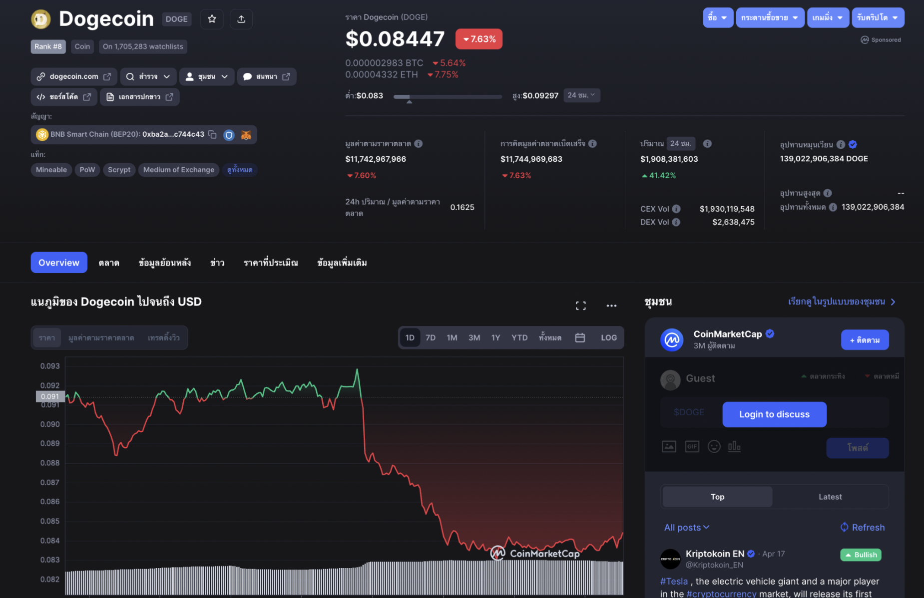924x598 pixels.
Task: Open the Gaming dropdown button
Action: click(x=828, y=18)
